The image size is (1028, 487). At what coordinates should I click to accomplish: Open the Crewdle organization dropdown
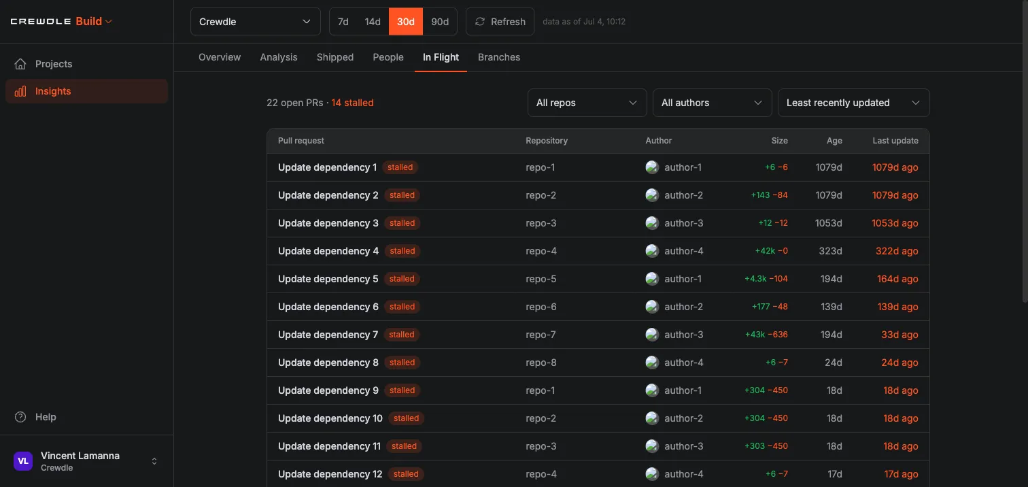coord(256,22)
